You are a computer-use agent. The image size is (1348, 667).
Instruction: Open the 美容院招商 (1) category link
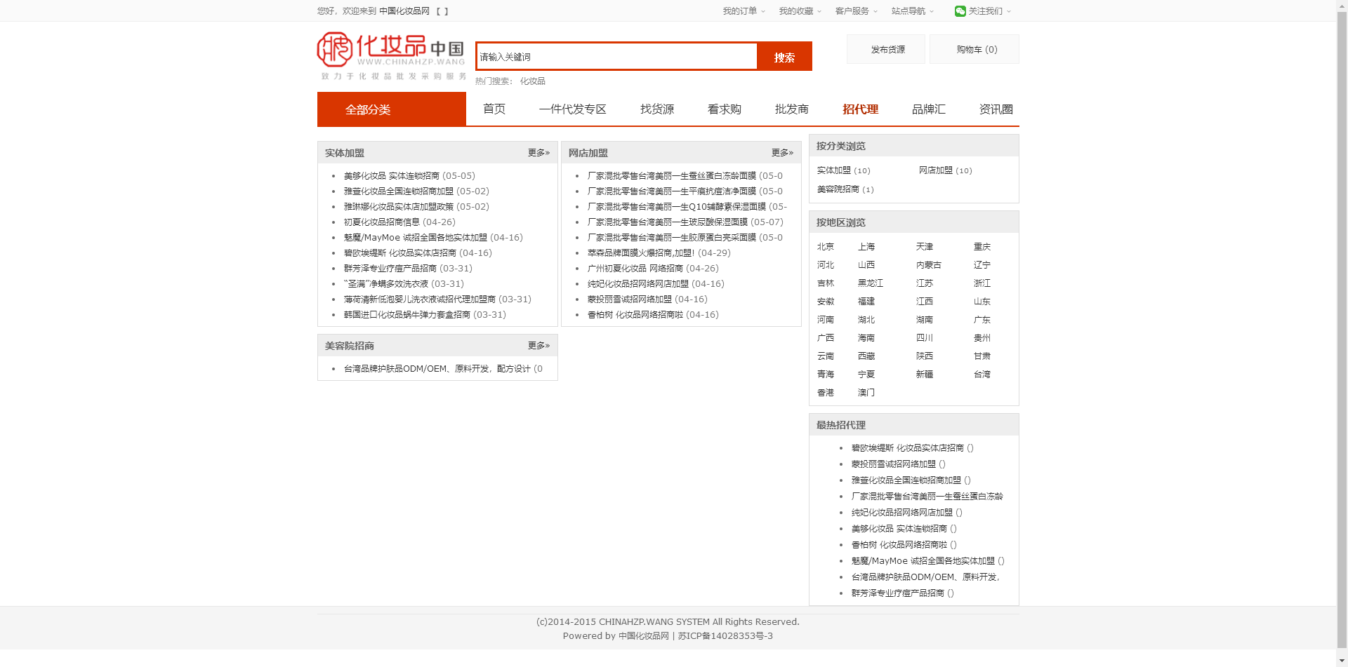tap(845, 189)
